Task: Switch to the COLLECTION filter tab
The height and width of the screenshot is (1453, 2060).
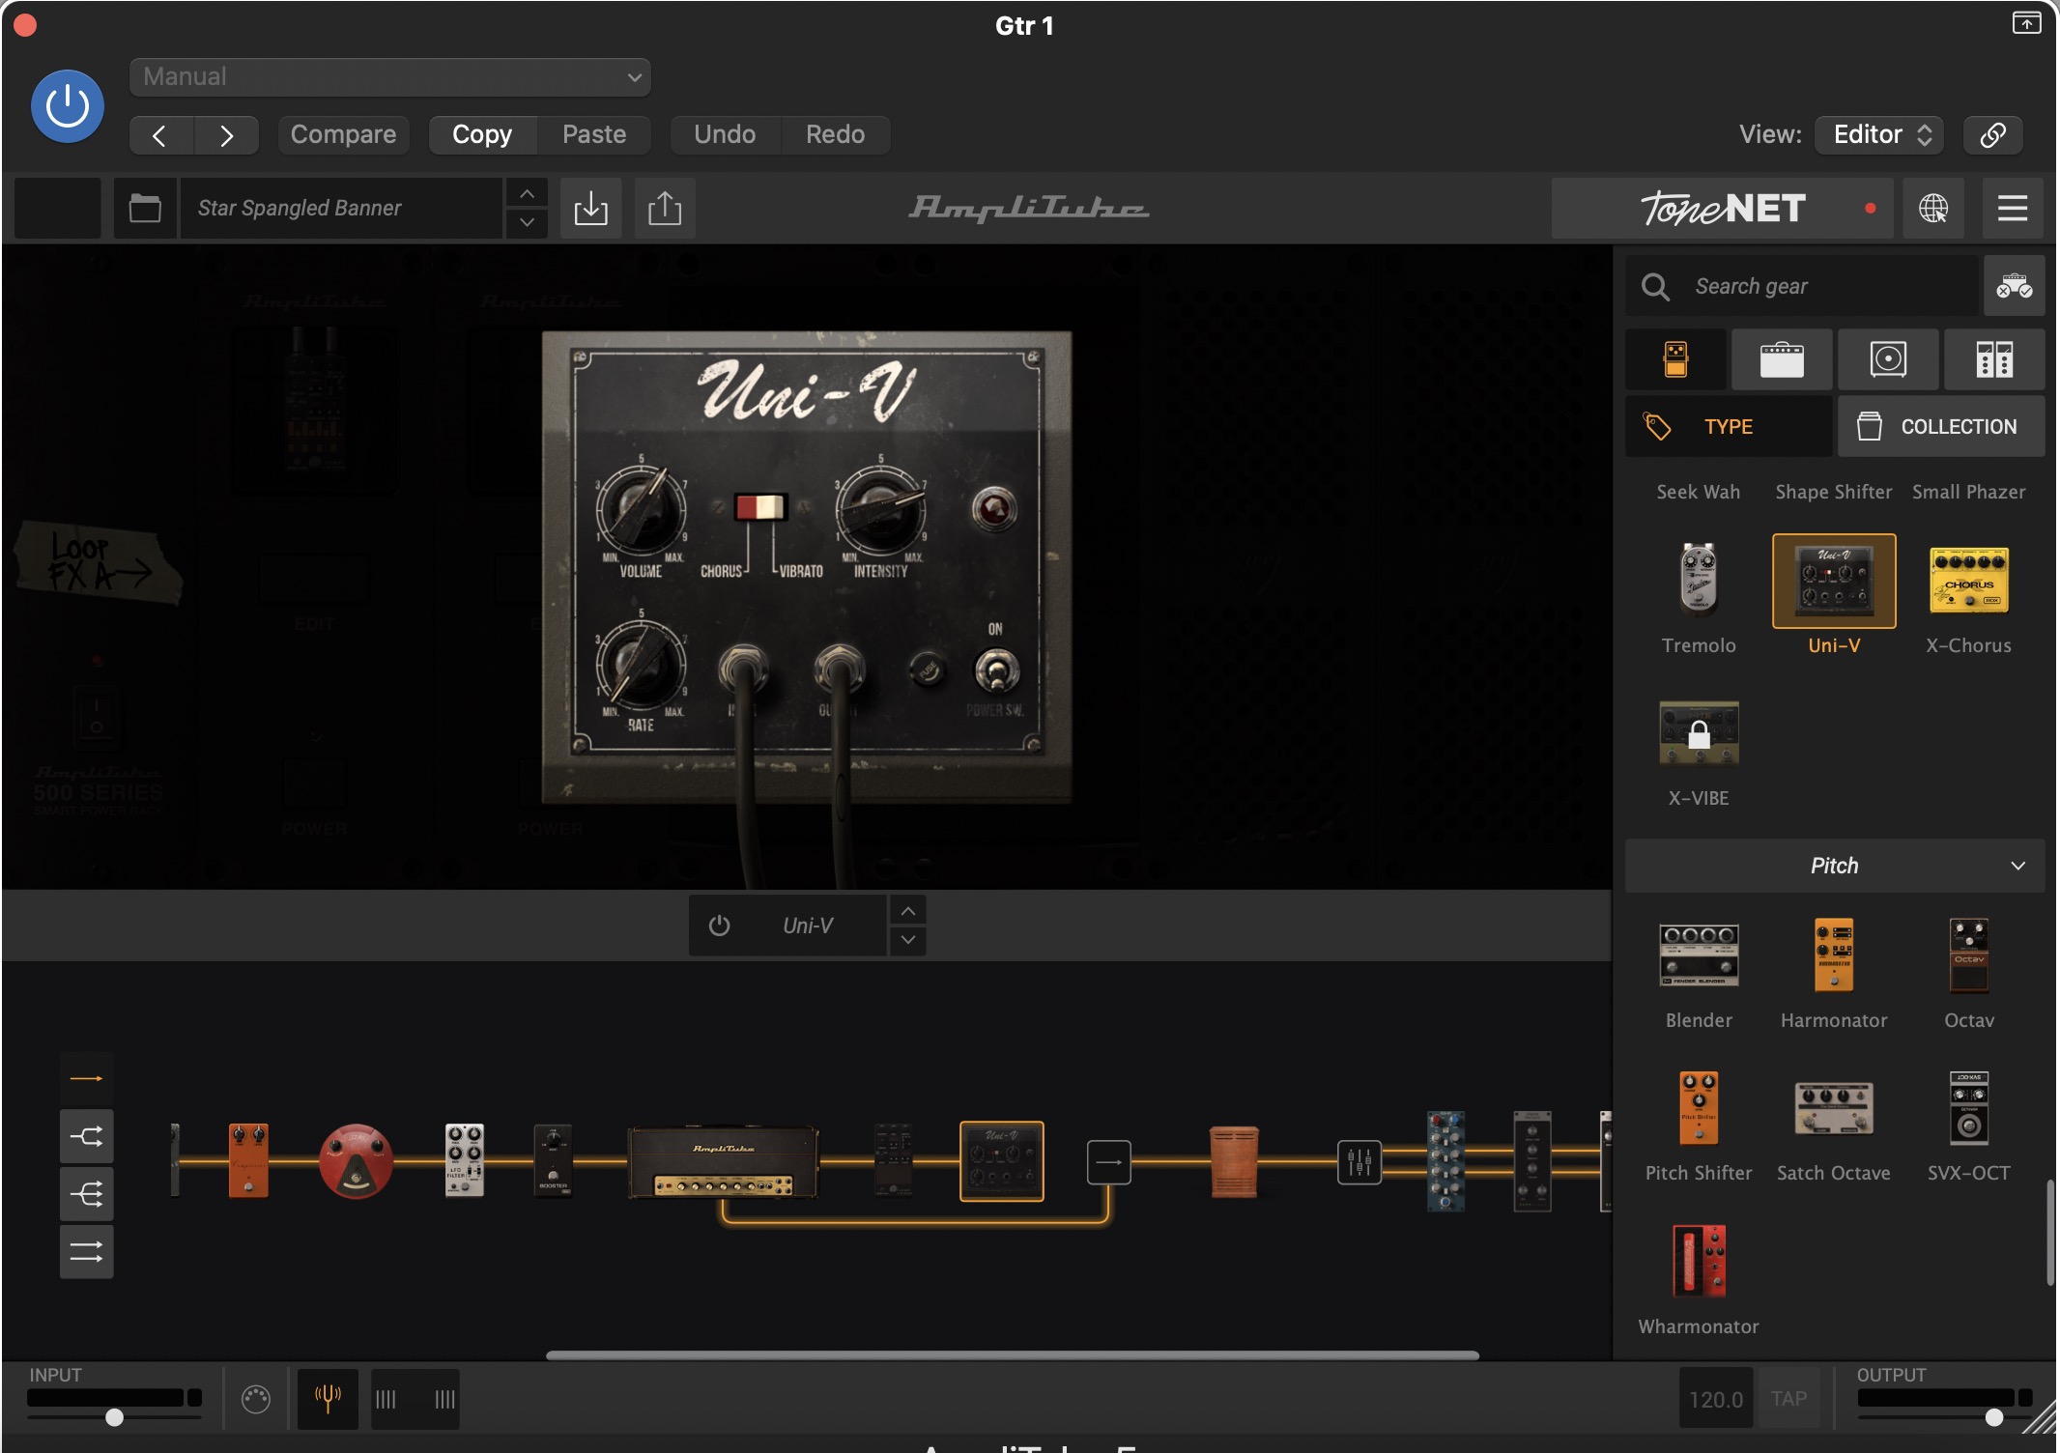Action: click(1941, 426)
